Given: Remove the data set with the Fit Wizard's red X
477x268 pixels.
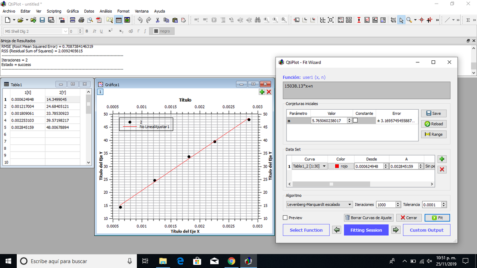Looking at the screenshot, I should (442, 170).
